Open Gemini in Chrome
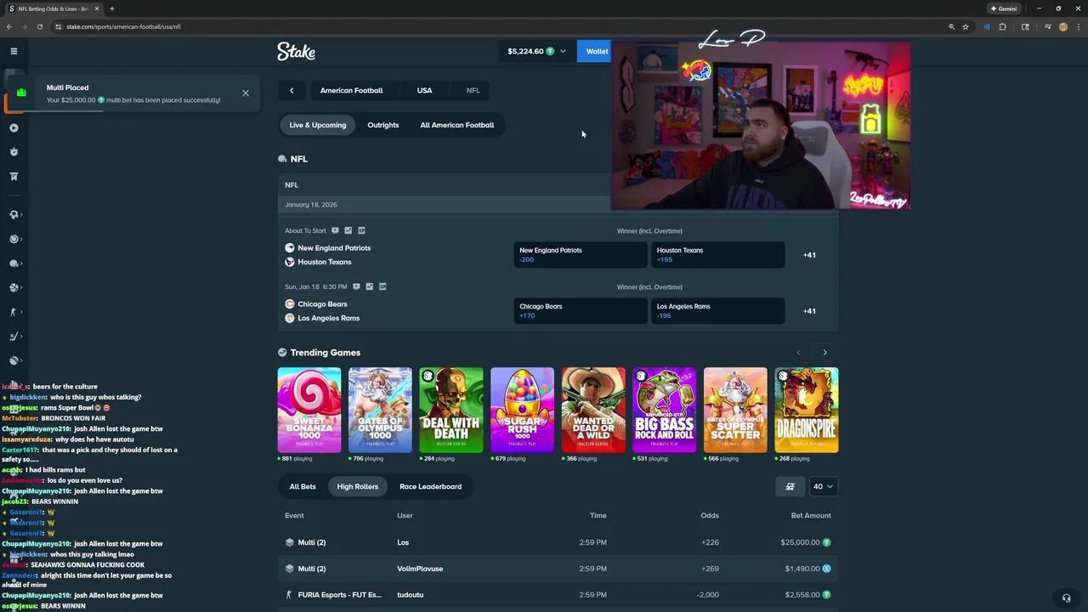 (1003, 8)
